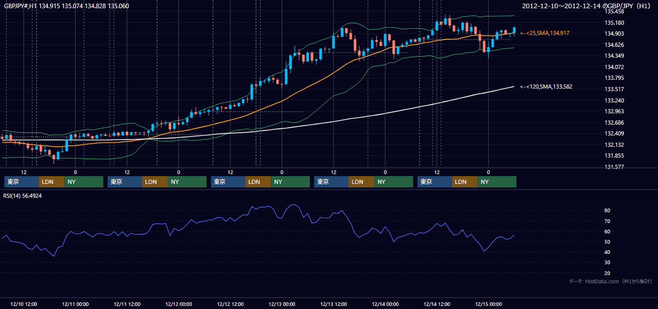
Task: Select the 12/13 12:00 time axis label
Action: click(x=334, y=304)
